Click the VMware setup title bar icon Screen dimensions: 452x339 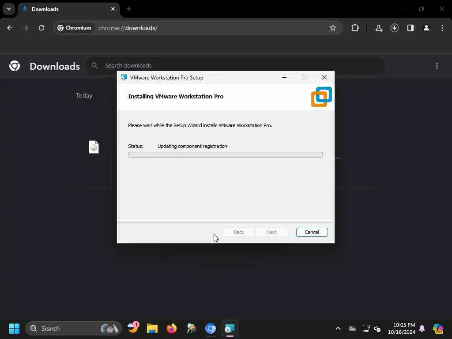point(124,77)
